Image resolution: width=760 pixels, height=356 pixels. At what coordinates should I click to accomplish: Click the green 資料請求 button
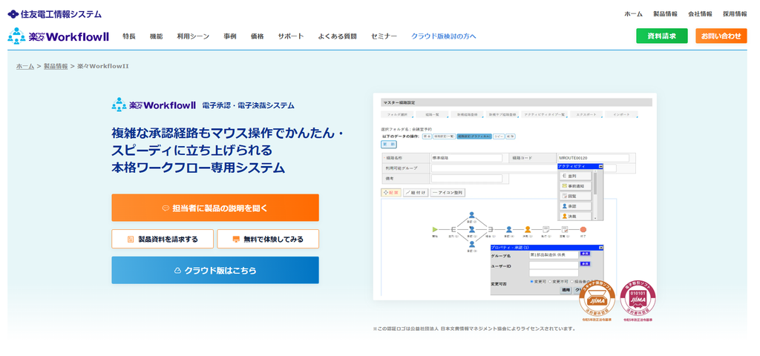[x=661, y=36]
